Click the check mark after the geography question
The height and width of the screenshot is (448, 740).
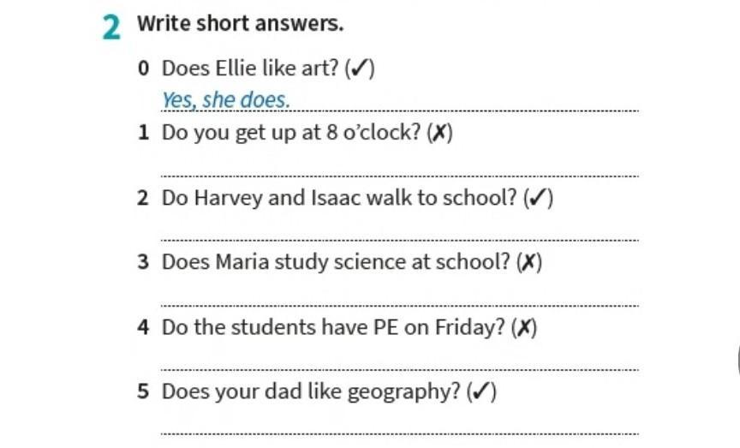pos(482,391)
